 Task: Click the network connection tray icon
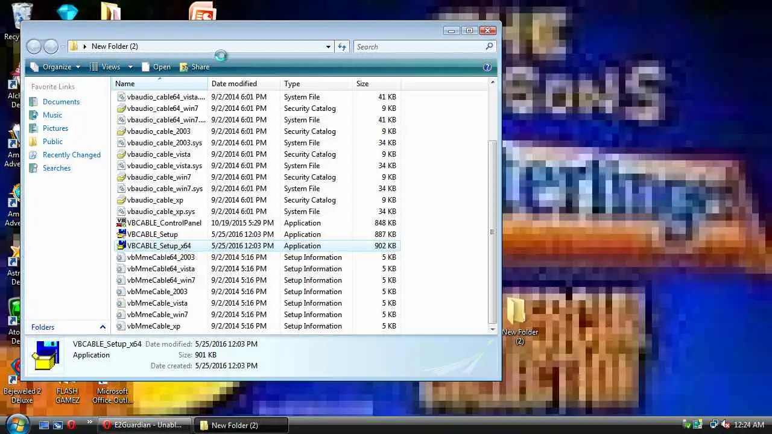pyautogui.click(x=714, y=425)
